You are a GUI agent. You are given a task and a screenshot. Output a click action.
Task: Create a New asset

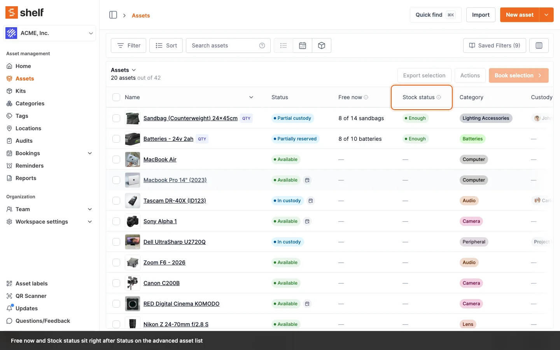click(x=520, y=15)
